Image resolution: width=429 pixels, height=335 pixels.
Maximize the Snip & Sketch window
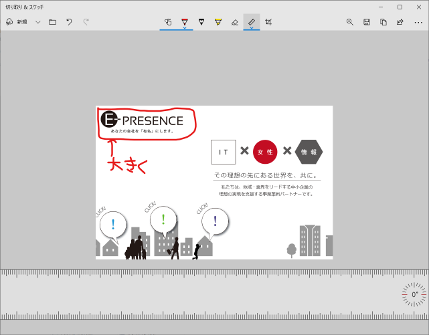(x=400, y=7)
